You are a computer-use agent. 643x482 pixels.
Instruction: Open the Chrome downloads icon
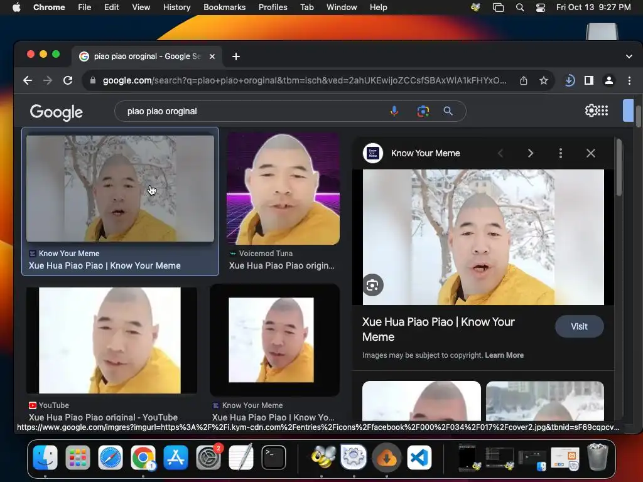[x=570, y=80]
